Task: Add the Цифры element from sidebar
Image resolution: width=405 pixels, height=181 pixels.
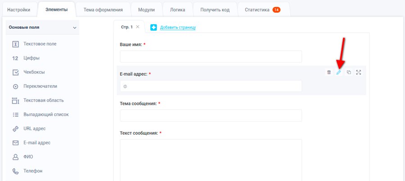Action: pyautogui.click(x=31, y=58)
